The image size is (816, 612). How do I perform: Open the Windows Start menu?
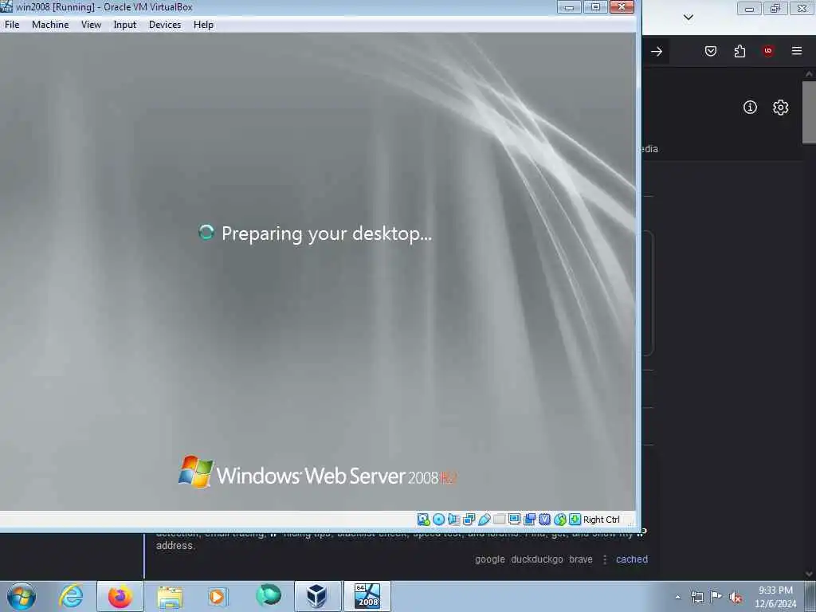coord(22,596)
